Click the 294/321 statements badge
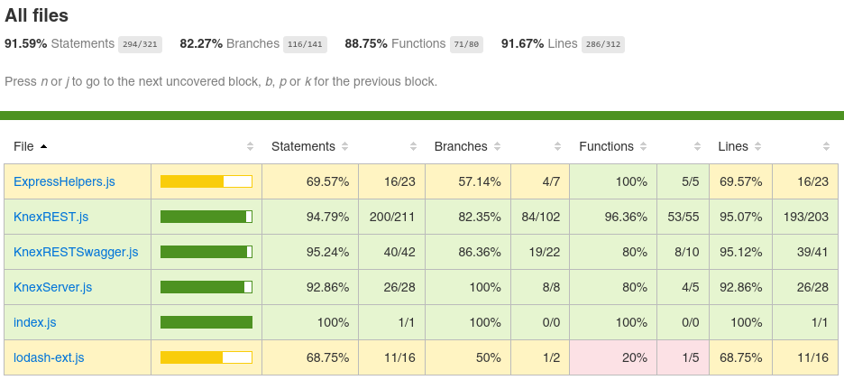 140,44
